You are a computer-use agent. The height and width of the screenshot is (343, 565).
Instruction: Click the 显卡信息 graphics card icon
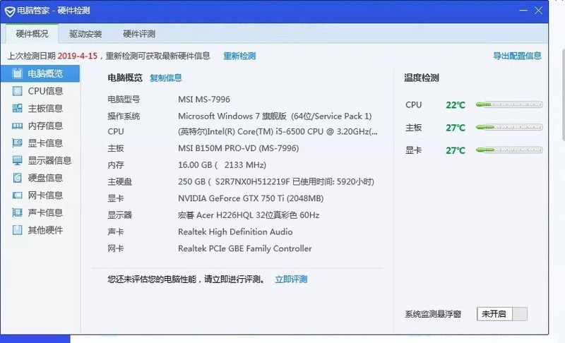[x=17, y=143]
